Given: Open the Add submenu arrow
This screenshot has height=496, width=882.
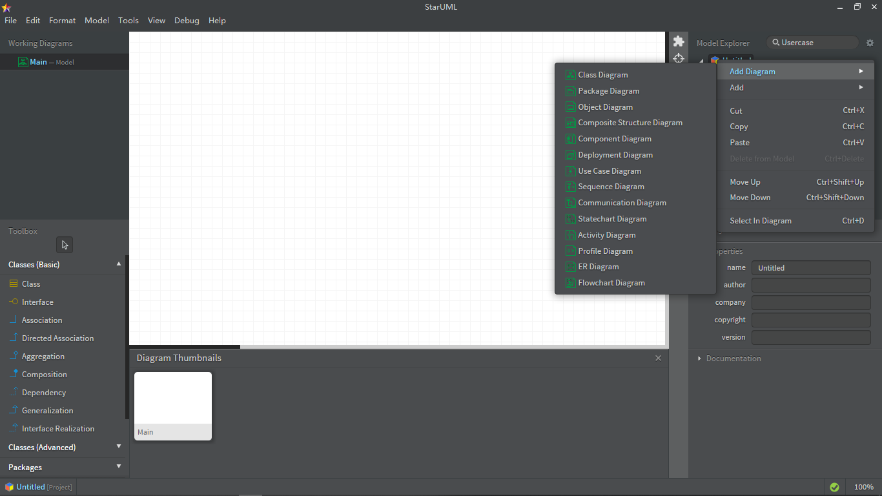Looking at the screenshot, I should [x=861, y=87].
